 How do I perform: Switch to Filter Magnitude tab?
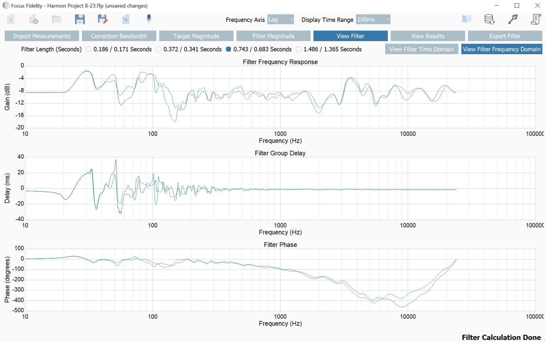click(x=273, y=36)
